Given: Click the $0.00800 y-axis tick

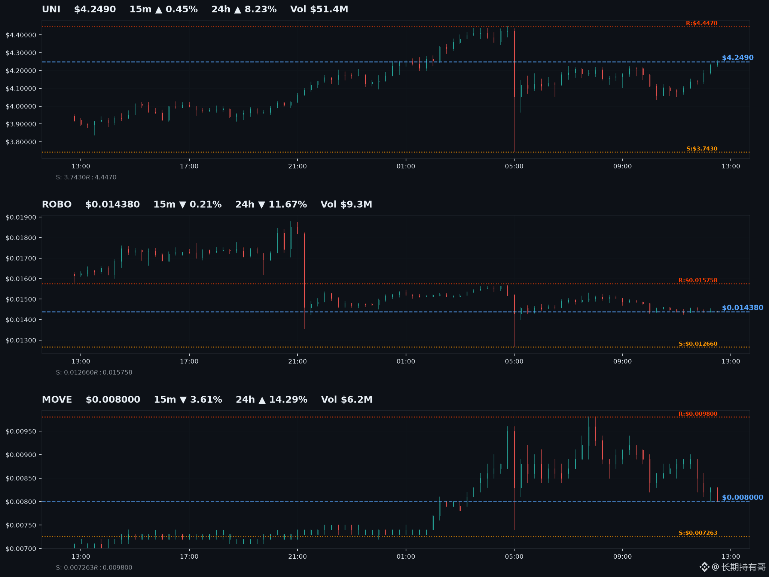Looking at the screenshot, I should pyautogui.click(x=21, y=502).
